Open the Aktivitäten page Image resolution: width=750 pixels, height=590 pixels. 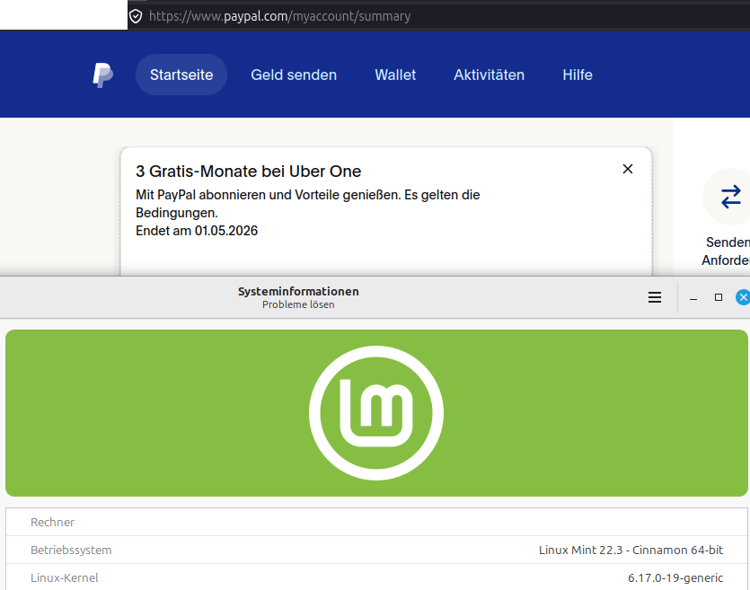(489, 75)
